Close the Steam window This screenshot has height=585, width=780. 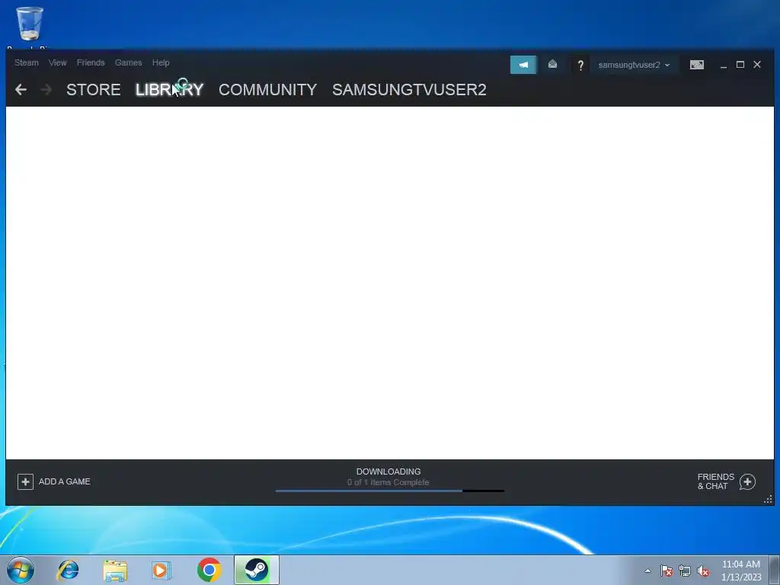click(757, 65)
